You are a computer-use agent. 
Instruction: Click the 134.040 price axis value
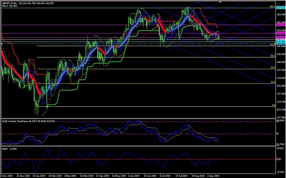point(281,78)
